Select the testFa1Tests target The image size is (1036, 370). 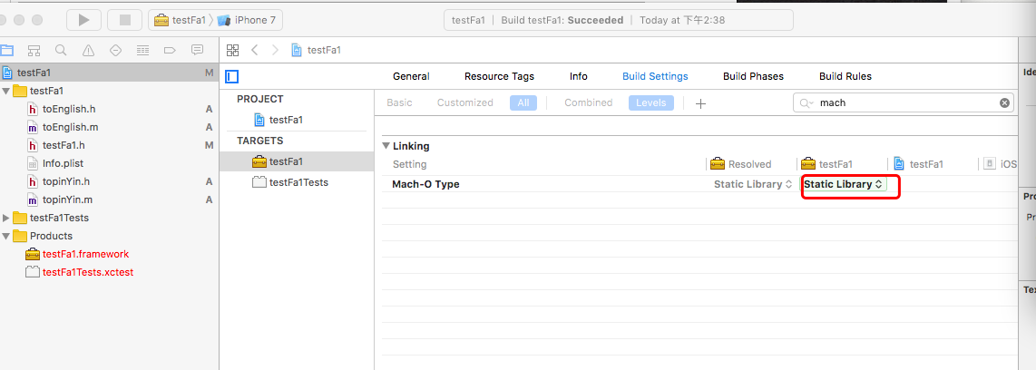pyautogui.click(x=298, y=182)
